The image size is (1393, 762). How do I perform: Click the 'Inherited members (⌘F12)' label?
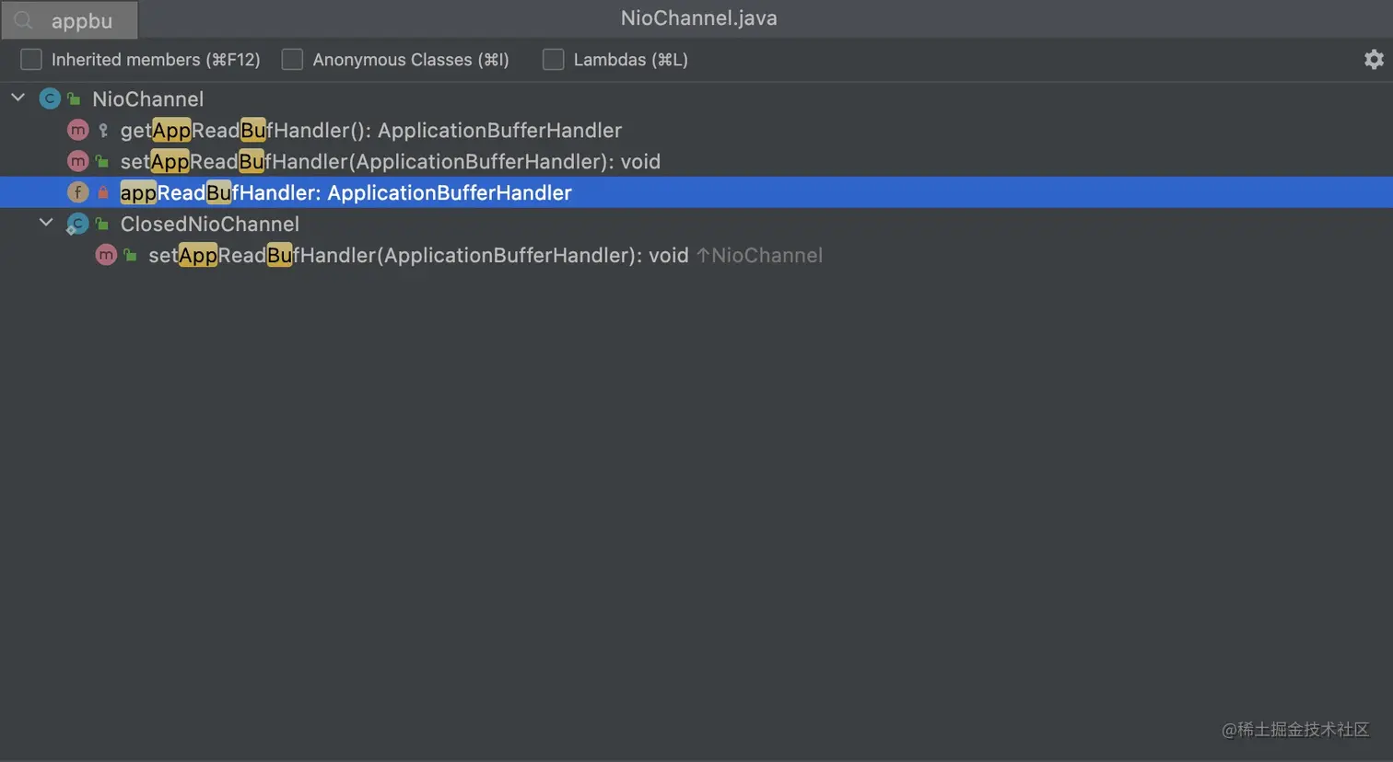[x=156, y=60]
